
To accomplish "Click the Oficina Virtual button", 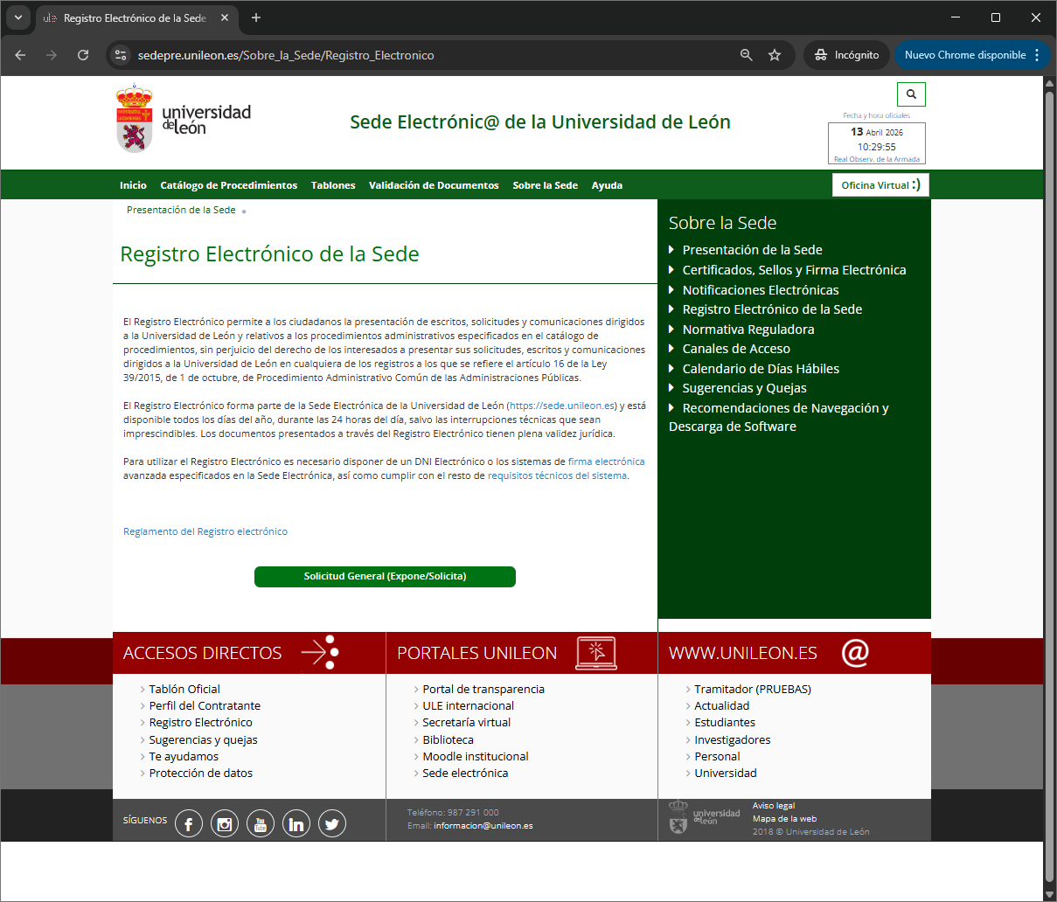I will click(880, 184).
